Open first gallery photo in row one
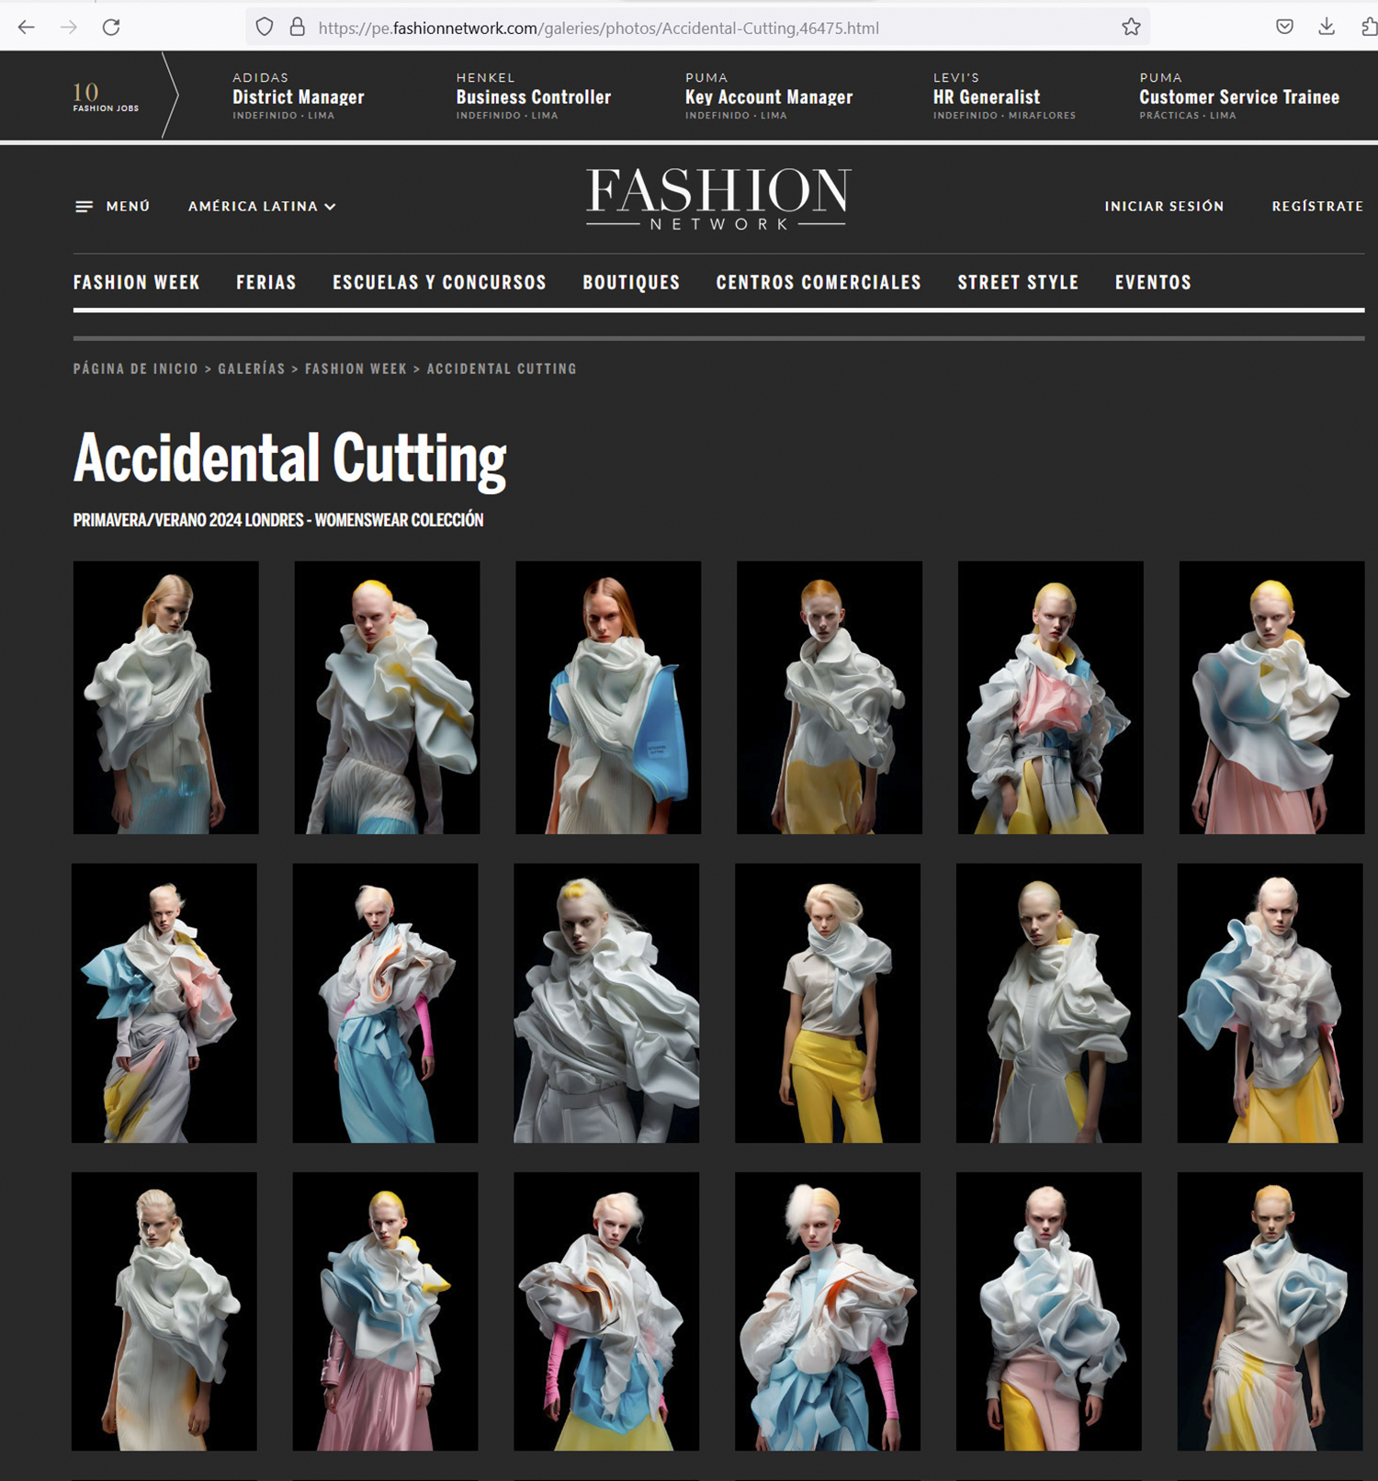Viewport: 1378px width, 1481px height. coord(165,697)
